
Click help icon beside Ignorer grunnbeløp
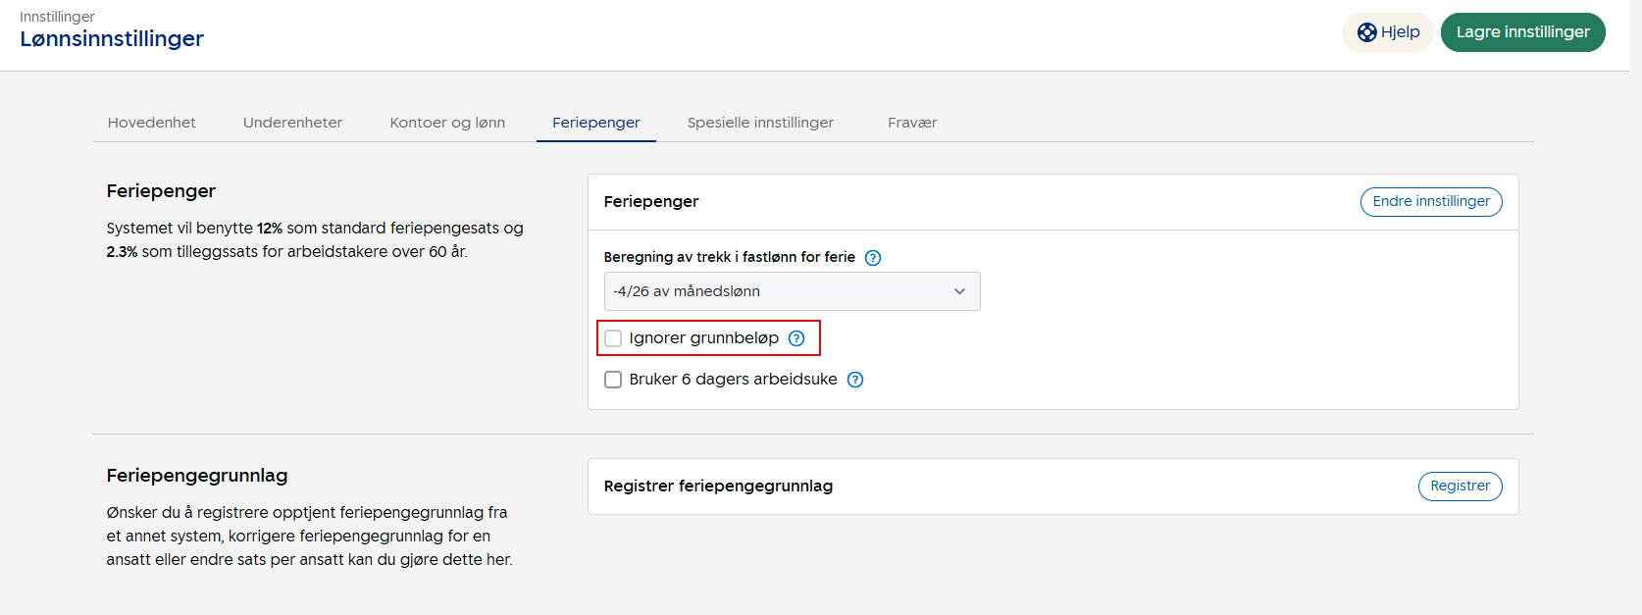coord(796,338)
